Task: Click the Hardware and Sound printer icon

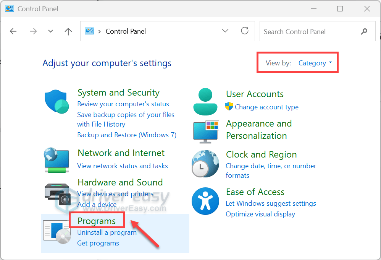Action: tap(58, 195)
